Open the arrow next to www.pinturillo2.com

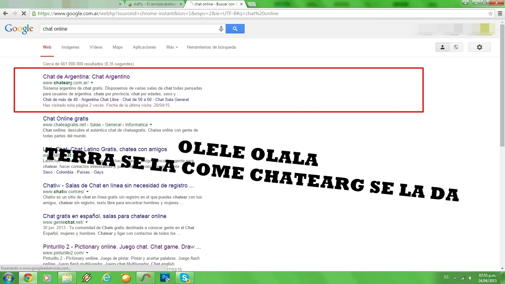(87, 253)
